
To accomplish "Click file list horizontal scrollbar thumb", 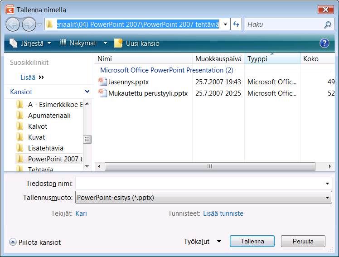I will [210, 166].
